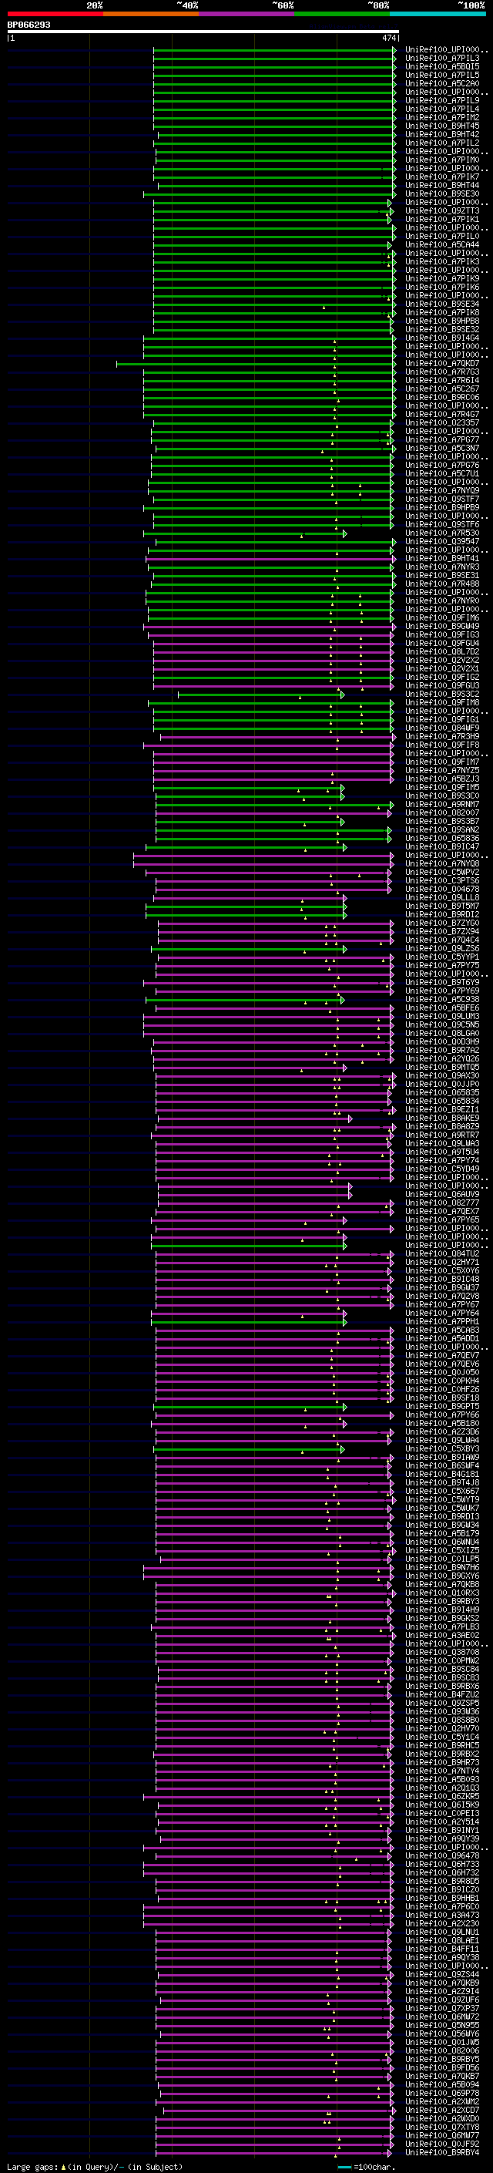Screen dimensions: 493x2173
Task: Click the query end position 474
Action: coord(388,38)
